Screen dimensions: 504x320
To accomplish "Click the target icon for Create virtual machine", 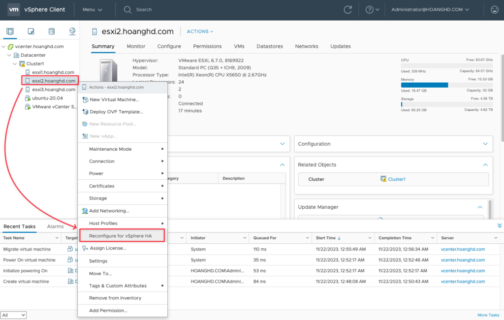I will coord(70,282).
